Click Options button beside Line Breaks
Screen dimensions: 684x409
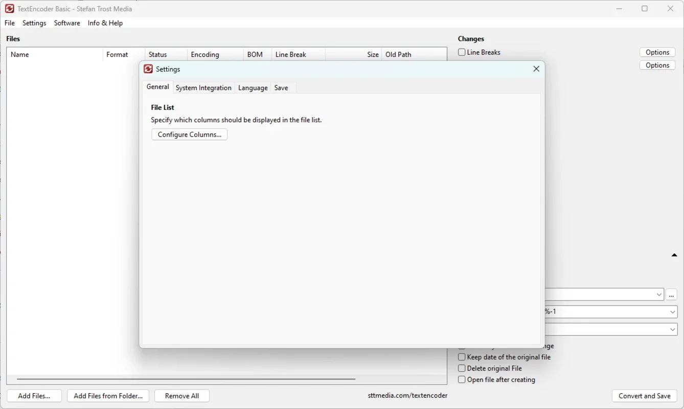pyautogui.click(x=657, y=52)
